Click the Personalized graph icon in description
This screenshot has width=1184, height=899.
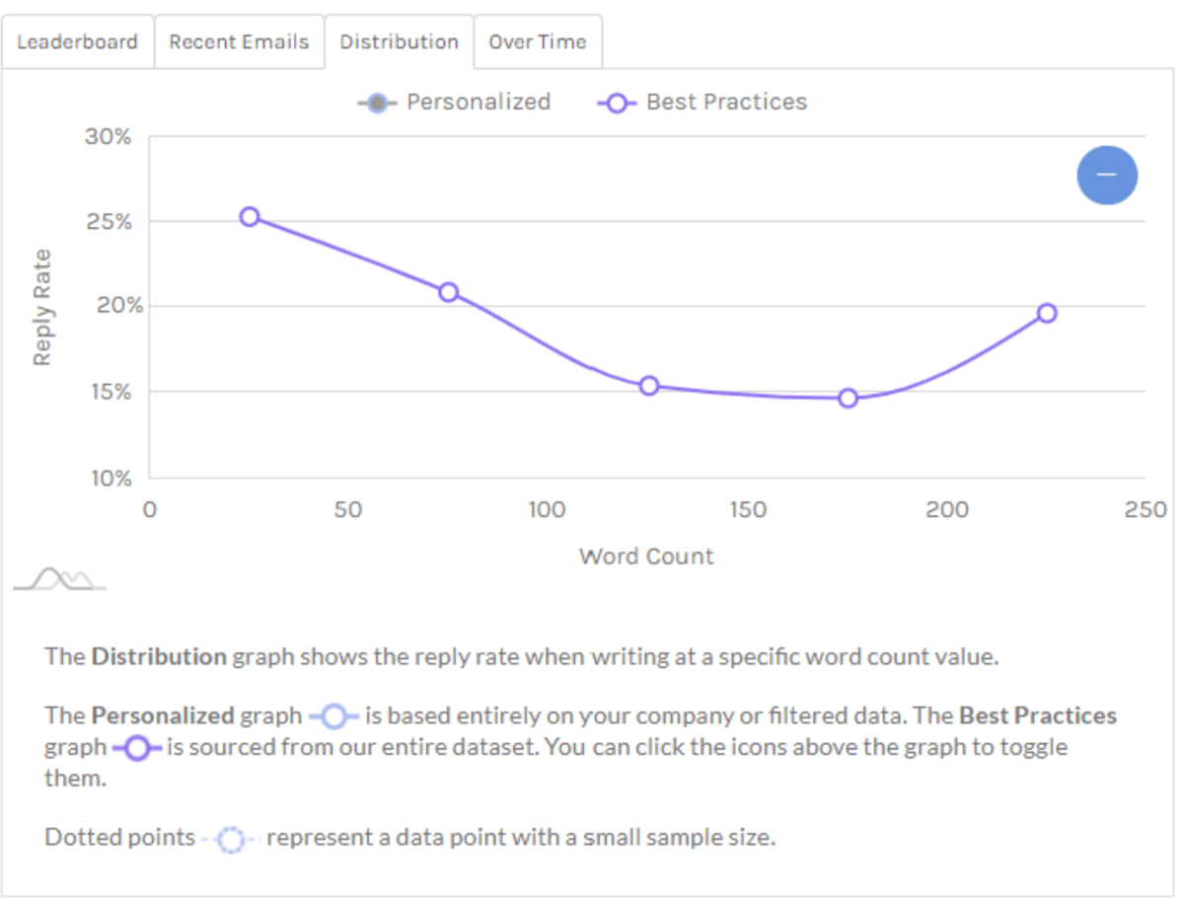[x=334, y=714]
